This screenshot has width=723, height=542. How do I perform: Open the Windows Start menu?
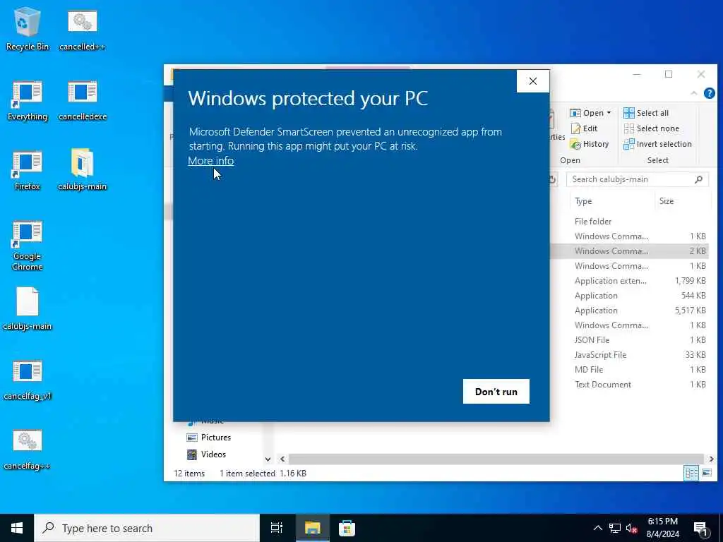click(17, 528)
